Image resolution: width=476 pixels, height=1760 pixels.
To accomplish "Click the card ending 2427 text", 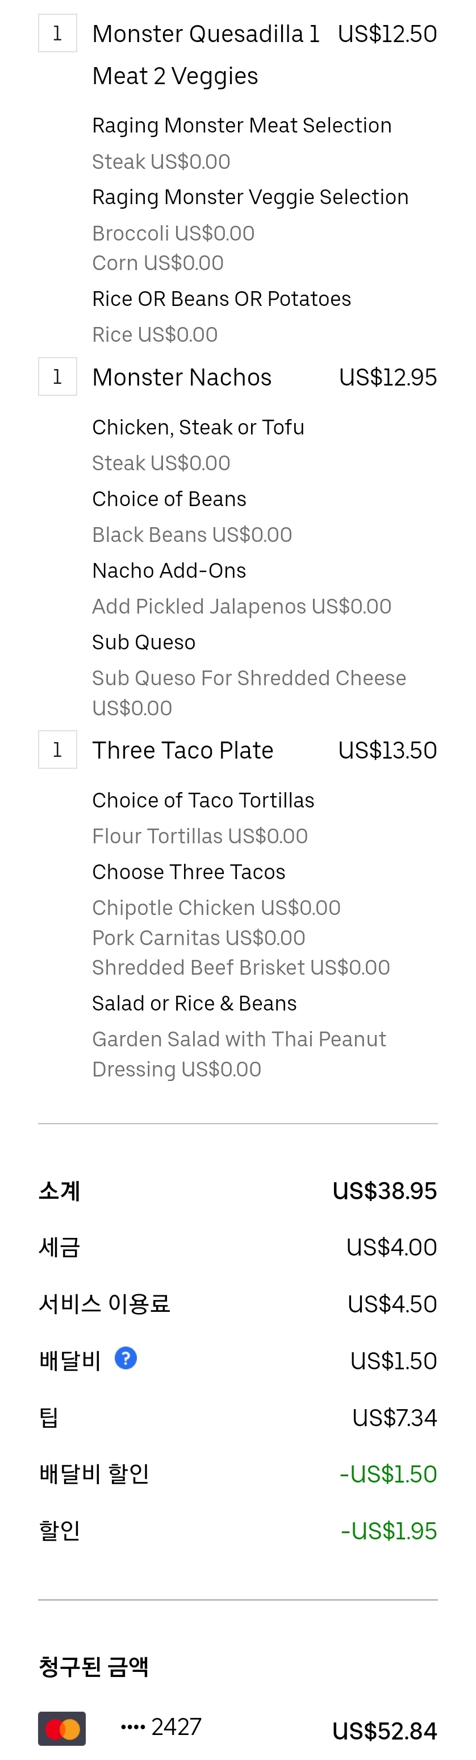I will tap(161, 1726).
